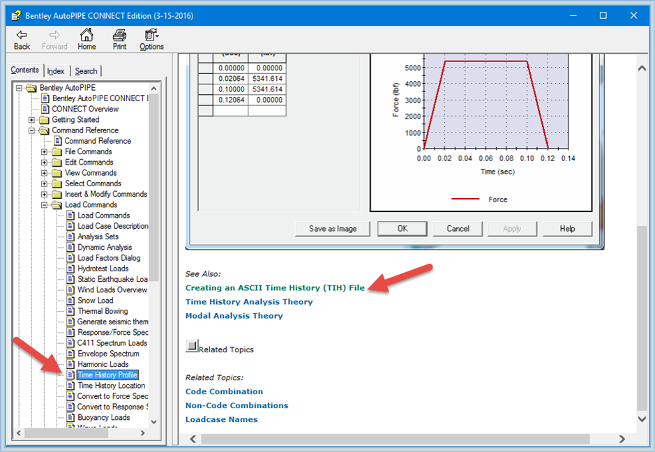
Task: Follow the Code Combination link
Action: tap(225, 391)
